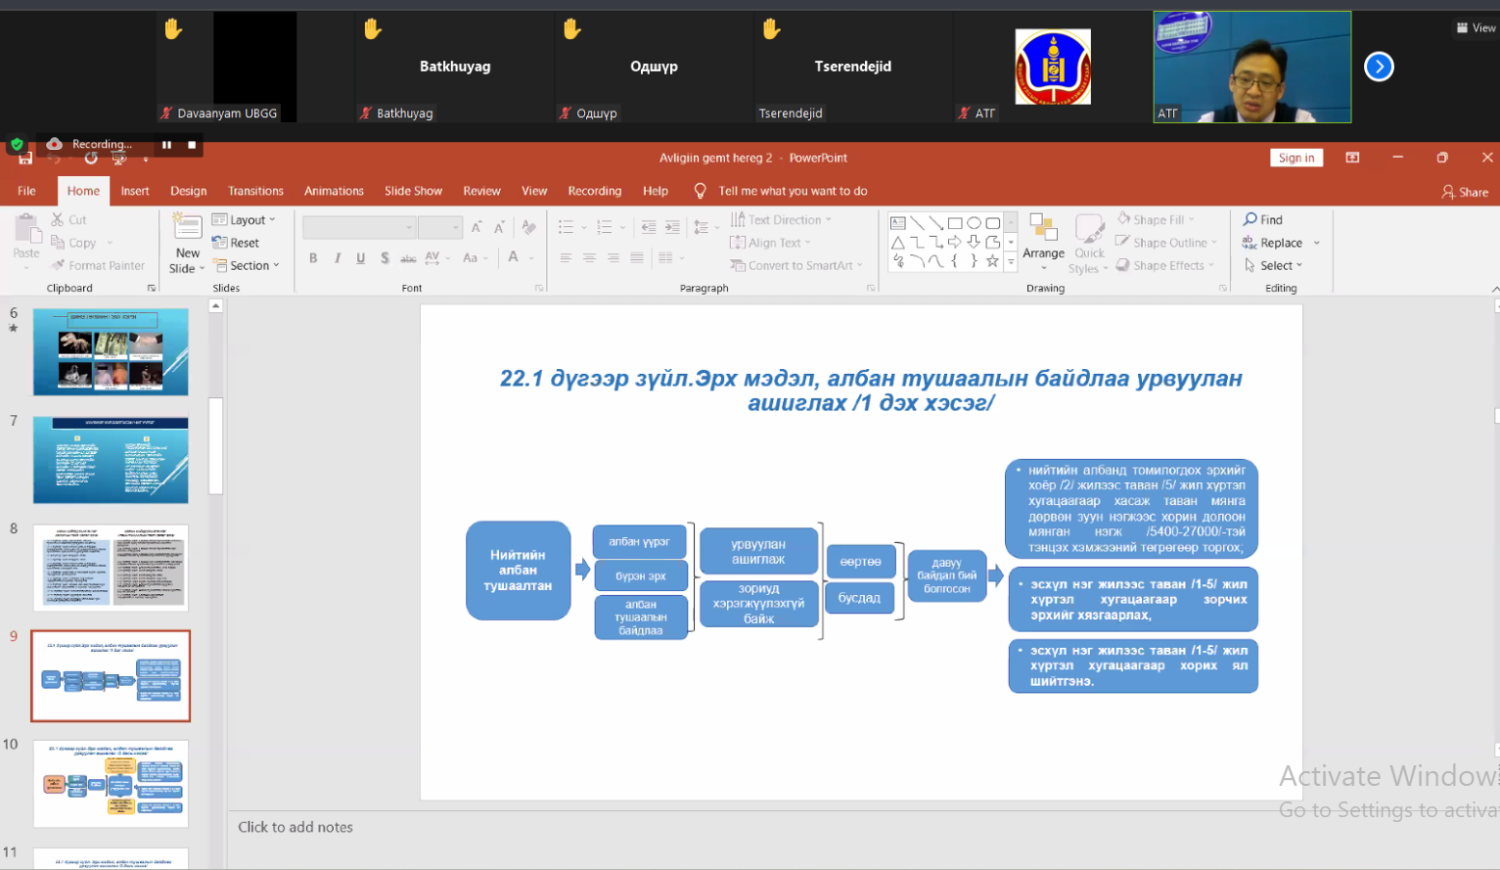The width and height of the screenshot is (1500, 870).
Task: Select the Line Arrow shape
Action: (935, 223)
